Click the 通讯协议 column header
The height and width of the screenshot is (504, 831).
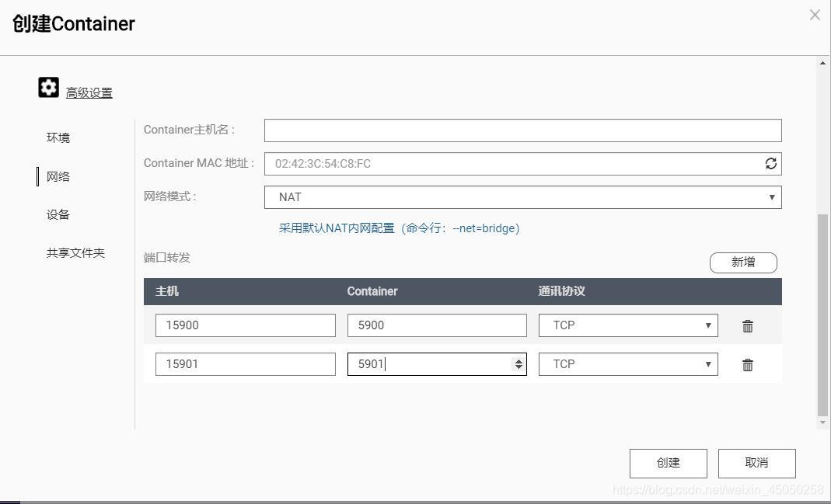coord(562,291)
